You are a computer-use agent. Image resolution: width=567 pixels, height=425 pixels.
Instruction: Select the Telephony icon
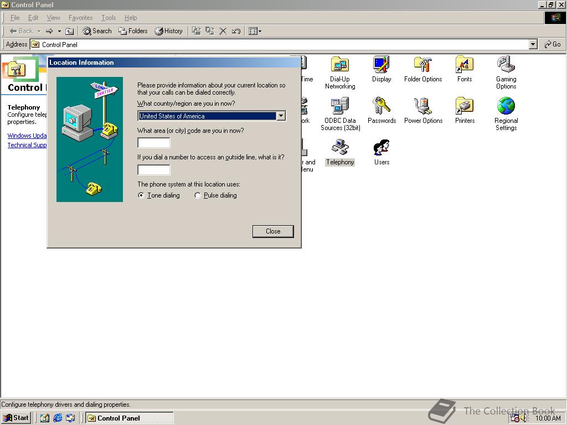(340, 153)
